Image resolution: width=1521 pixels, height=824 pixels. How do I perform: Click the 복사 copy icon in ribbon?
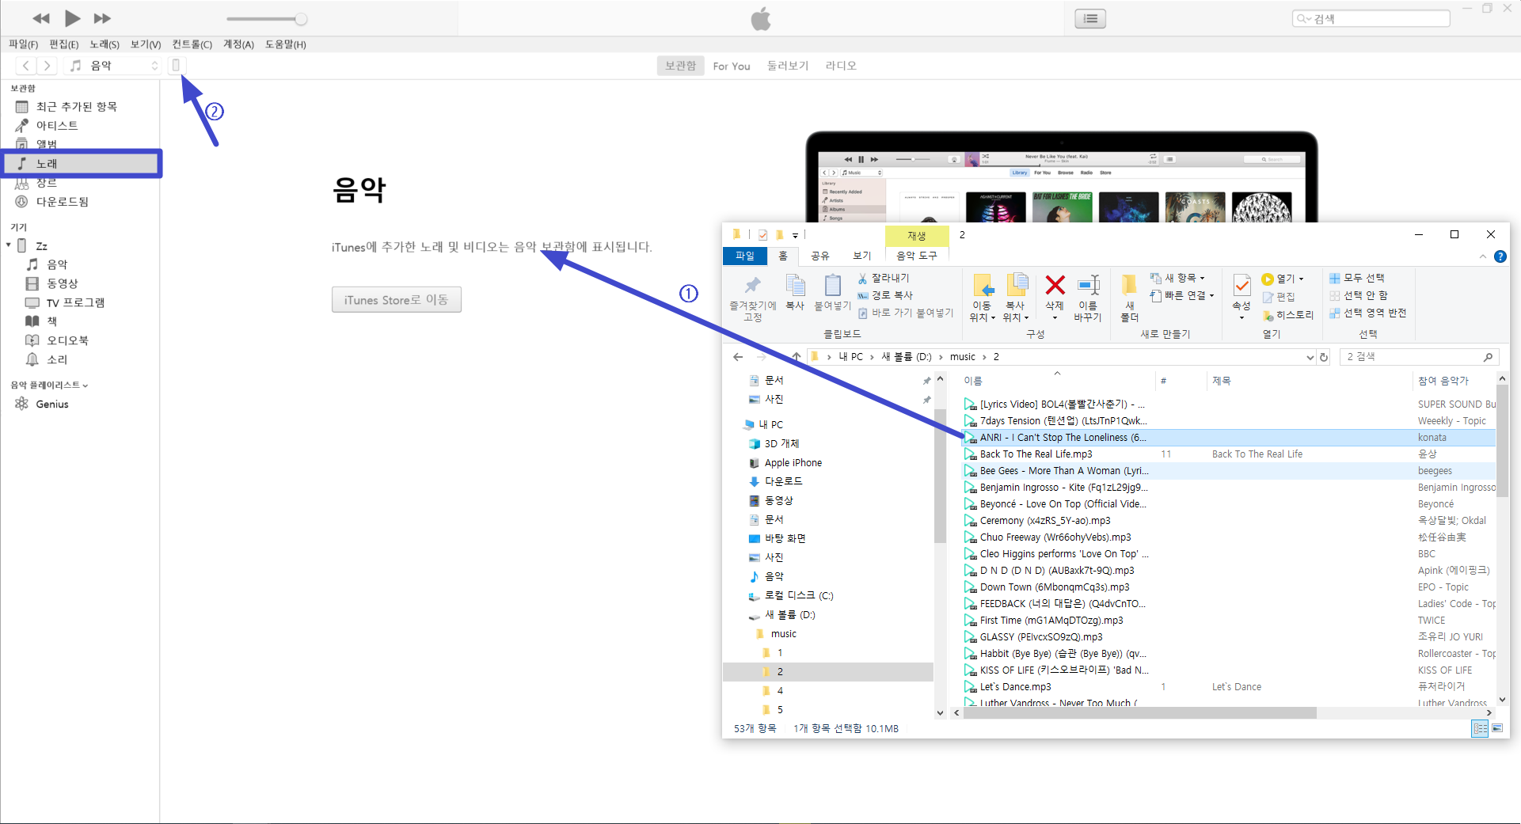click(x=795, y=292)
